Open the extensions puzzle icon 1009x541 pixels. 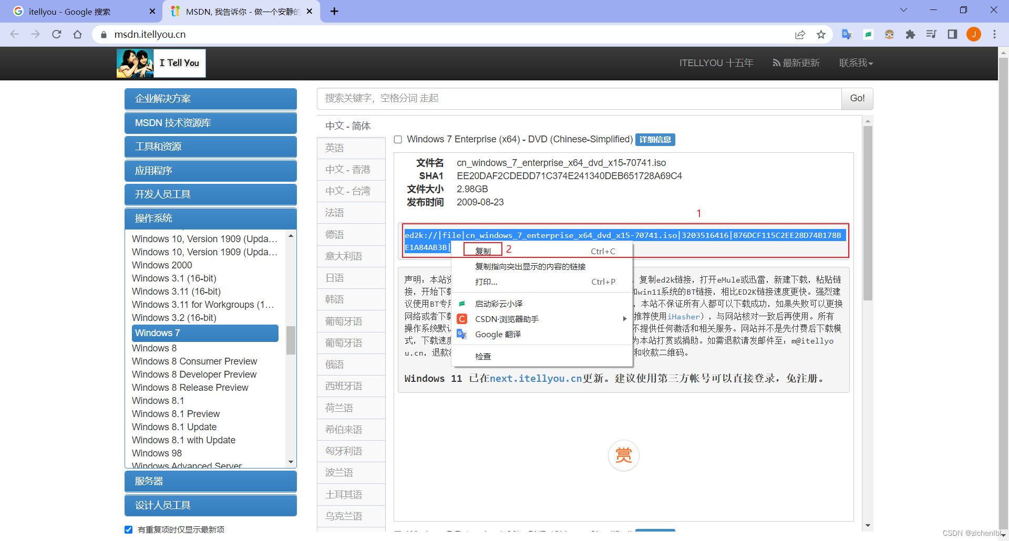(910, 34)
